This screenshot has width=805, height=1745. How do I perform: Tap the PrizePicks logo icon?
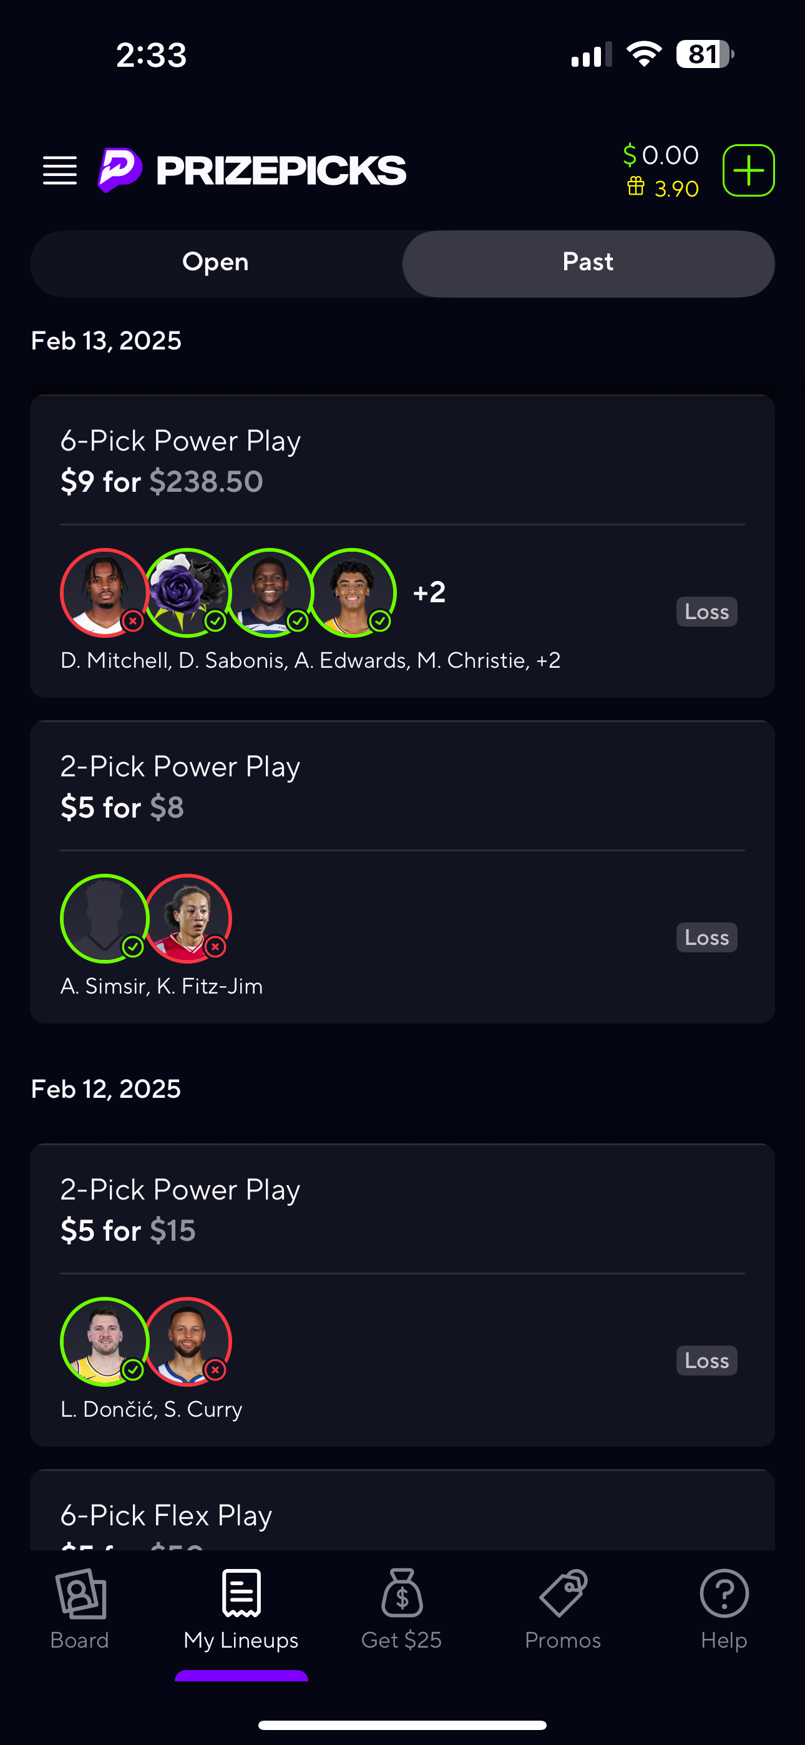click(120, 169)
